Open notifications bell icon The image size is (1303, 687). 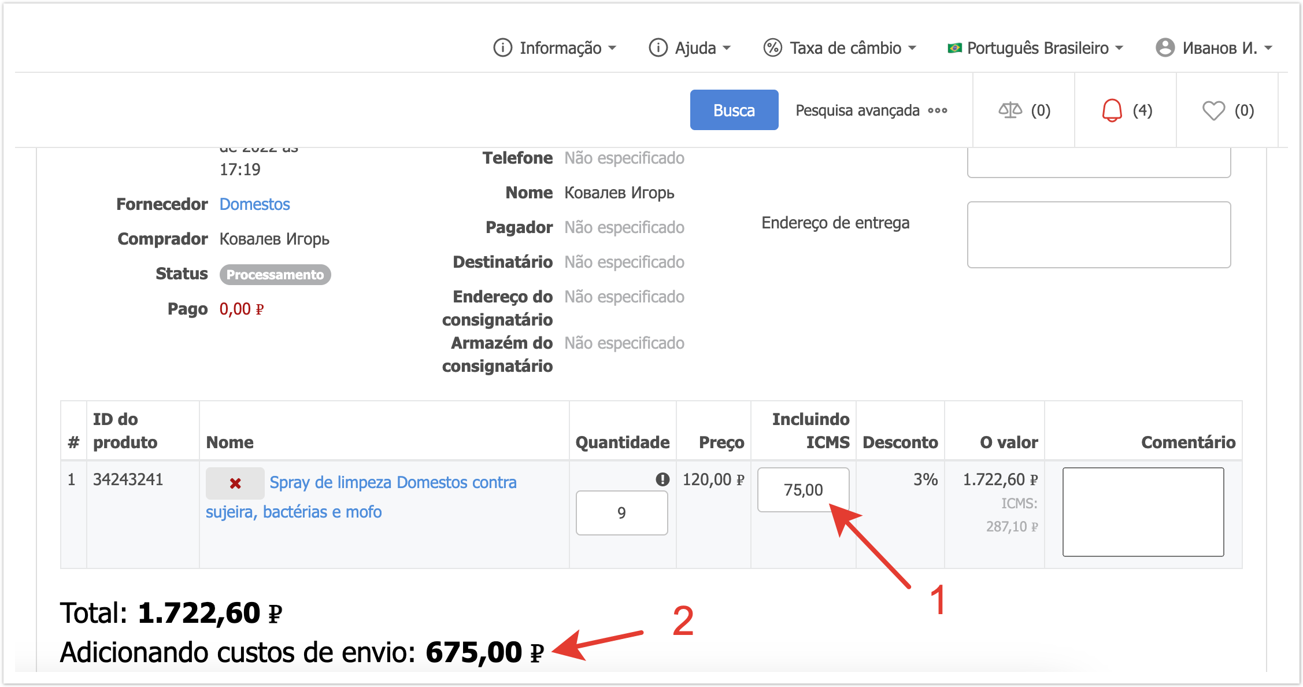[1112, 110]
